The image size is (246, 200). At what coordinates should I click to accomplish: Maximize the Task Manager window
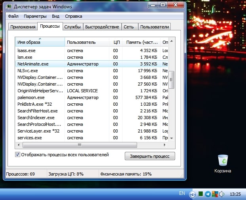point(162,5)
